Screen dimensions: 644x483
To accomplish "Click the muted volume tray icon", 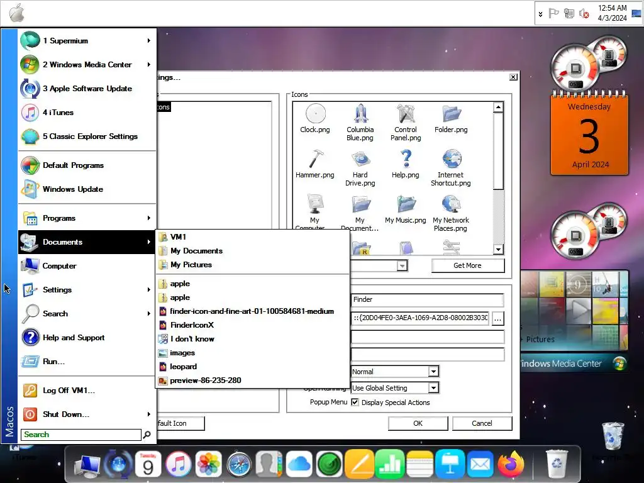I will point(584,14).
